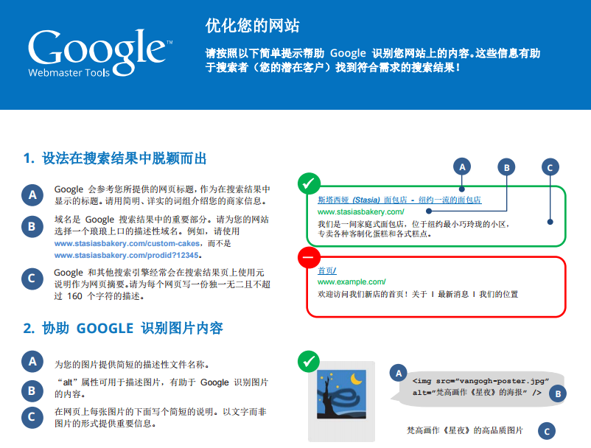Click section 2 badge B beside the alt attribute tip
Image resolution: width=591 pixels, height=448 pixels.
pos(32,391)
